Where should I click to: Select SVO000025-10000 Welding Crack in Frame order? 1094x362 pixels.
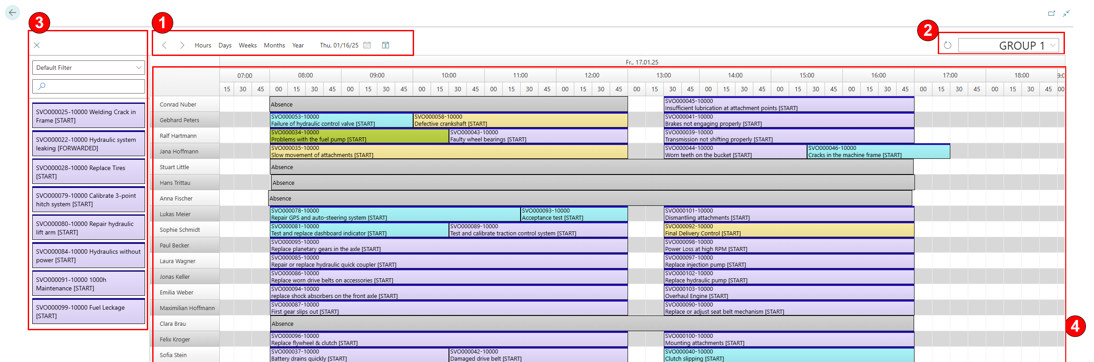point(89,116)
